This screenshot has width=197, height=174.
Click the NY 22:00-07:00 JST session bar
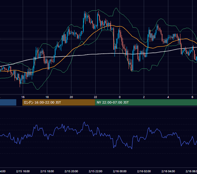(x=146, y=102)
